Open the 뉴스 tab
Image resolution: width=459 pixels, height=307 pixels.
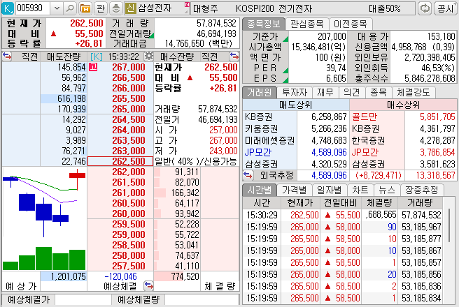click(387, 190)
